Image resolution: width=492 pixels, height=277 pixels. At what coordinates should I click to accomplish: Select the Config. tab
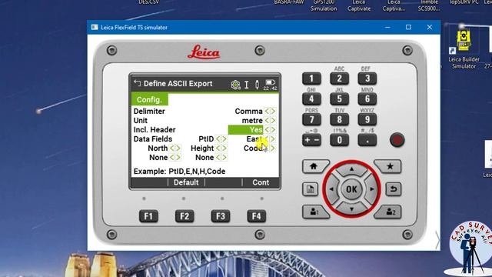click(x=149, y=99)
